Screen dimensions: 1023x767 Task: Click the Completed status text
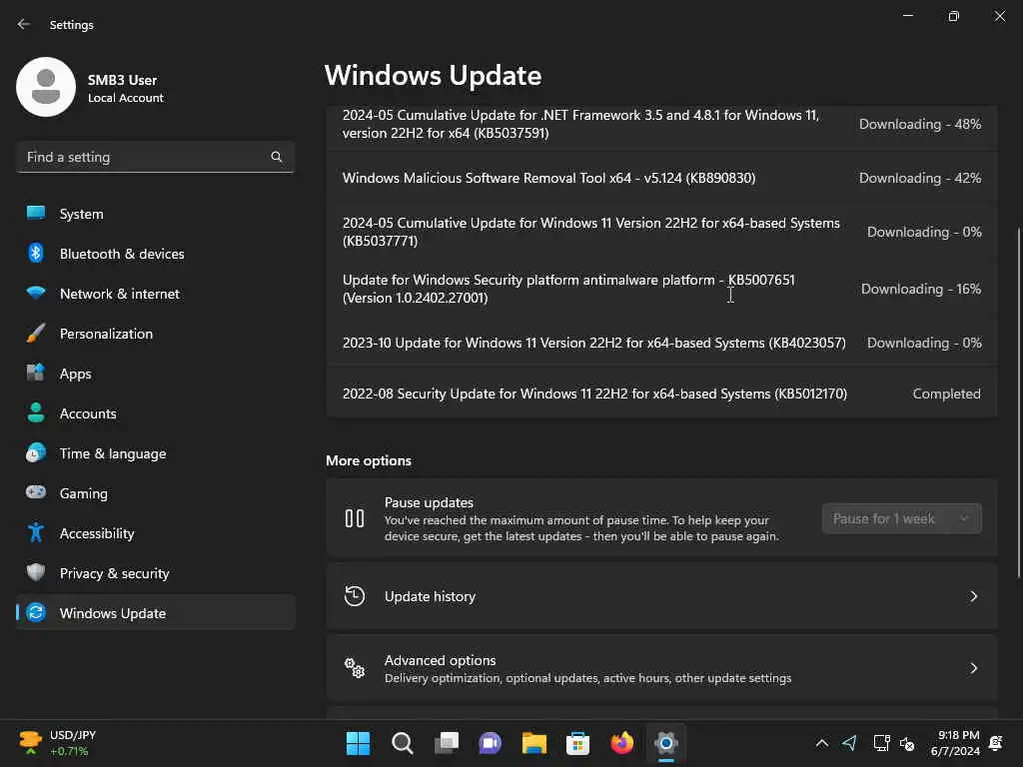(x=946, y=393)
